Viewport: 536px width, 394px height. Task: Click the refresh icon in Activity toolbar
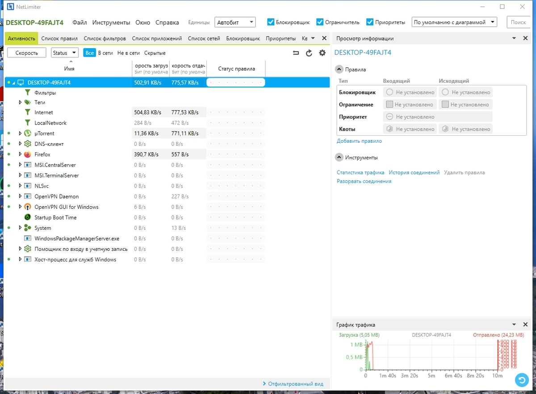pyautogui.click(x=309, y=53)
